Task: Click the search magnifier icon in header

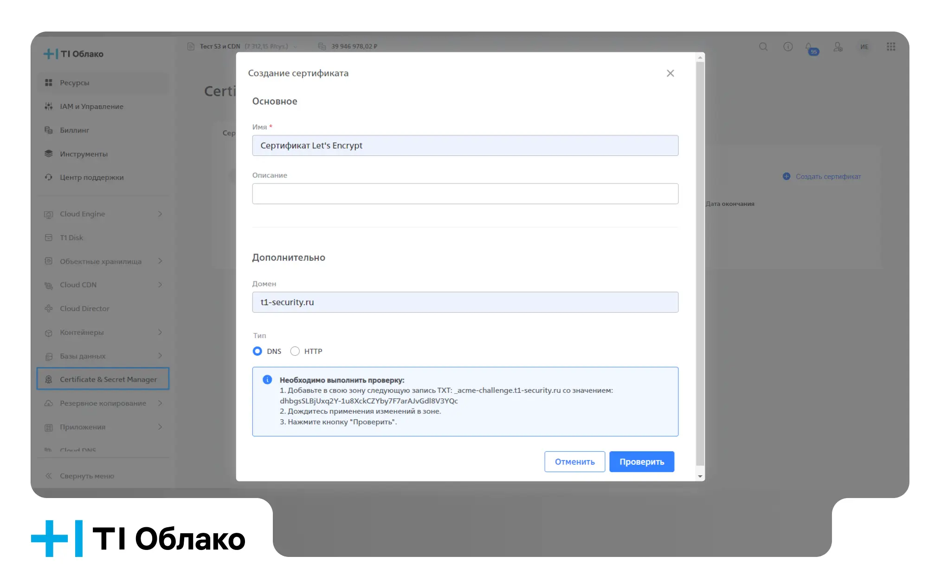Action: coord(763,47)
